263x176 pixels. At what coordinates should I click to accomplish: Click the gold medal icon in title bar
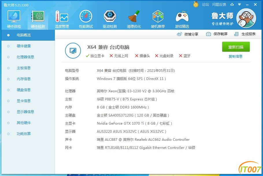tap(196, 4)
